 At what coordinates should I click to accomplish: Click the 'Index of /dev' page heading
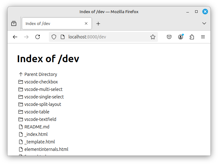click(48, 59)
